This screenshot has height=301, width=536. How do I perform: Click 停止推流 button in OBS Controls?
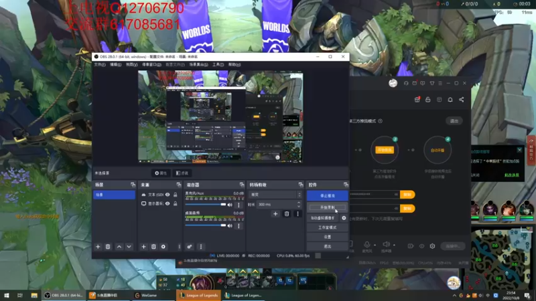328,195
